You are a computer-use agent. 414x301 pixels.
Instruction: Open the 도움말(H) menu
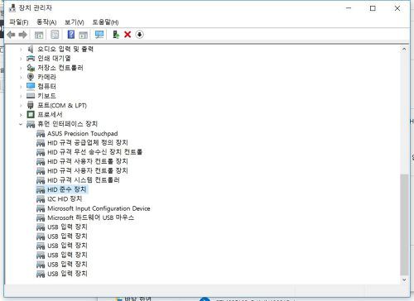point(105,22)
